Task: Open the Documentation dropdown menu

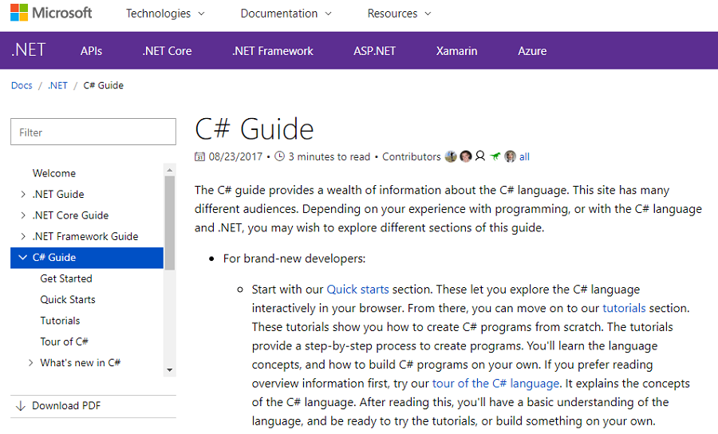Action: click(286, 14)
